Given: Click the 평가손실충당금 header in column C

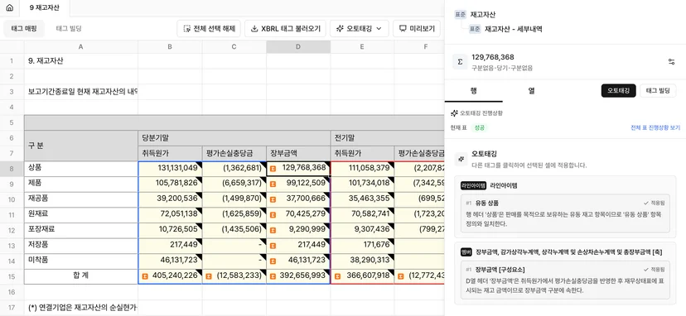Looking at the screenshot, I should (234, 153).
